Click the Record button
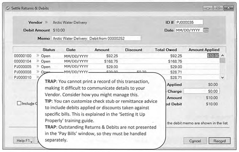The image size is (239, 152). coord(220,141)
